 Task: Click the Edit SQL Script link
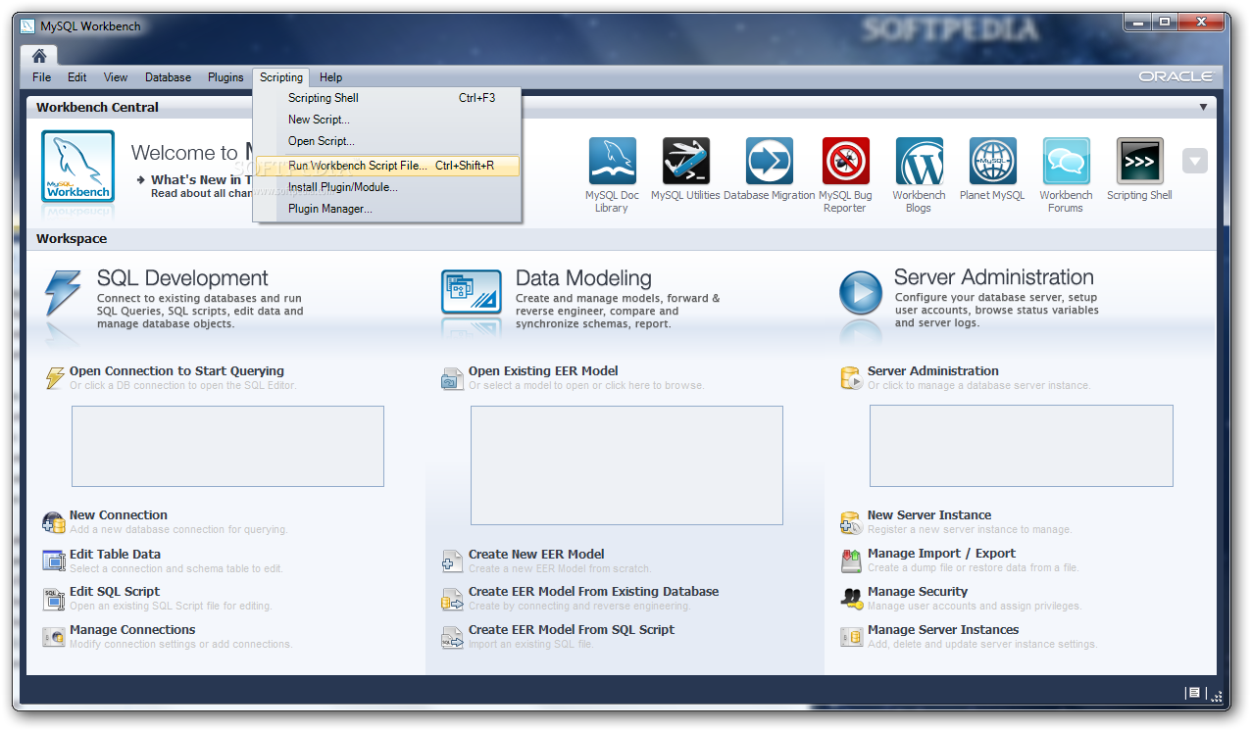pyautogui.click(x=115, y=592)
